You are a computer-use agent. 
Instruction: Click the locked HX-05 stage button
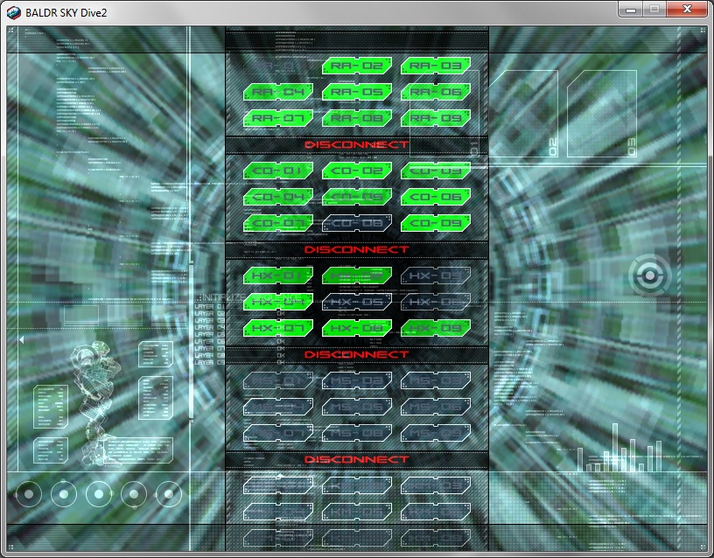tap(357, 302)
